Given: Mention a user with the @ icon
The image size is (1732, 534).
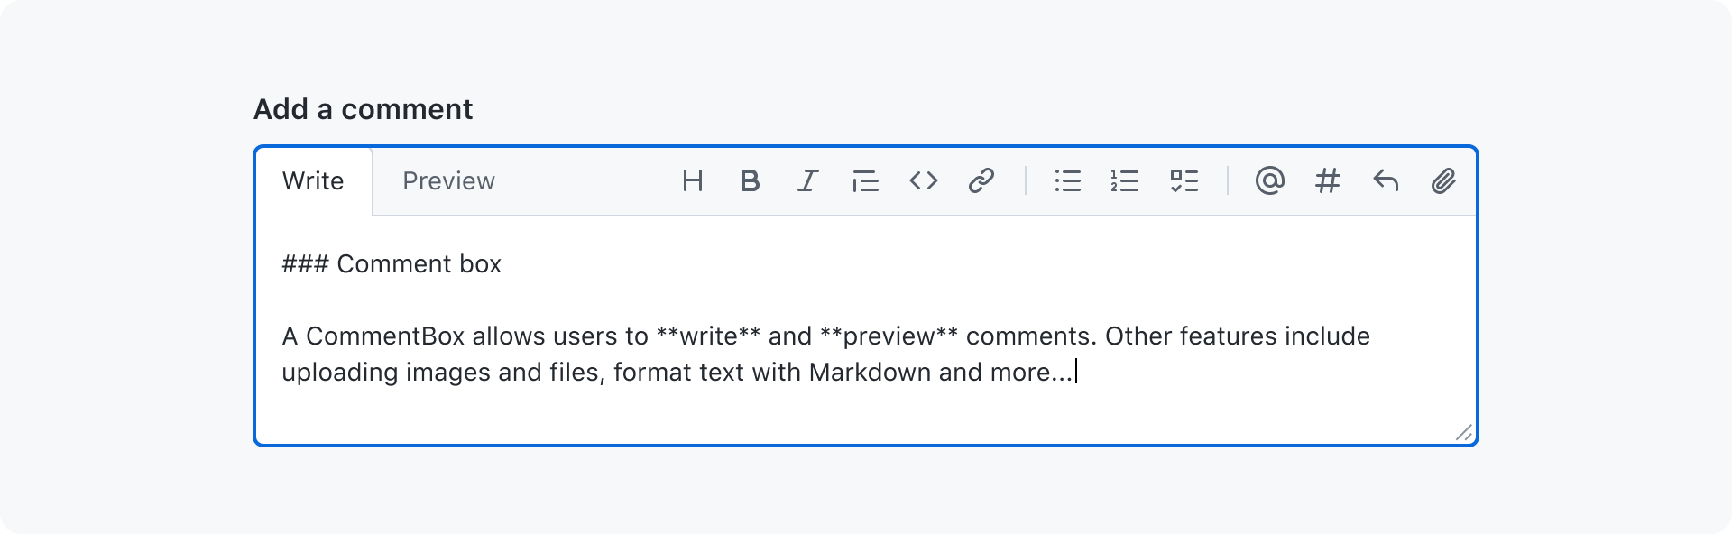Looking at the screenshot, I should (1271, 180).
